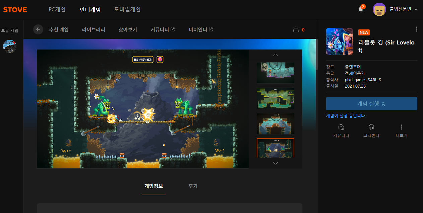The height and width of the screenshot is (213, 423).
Task: Select the owned game icon in sidebar
Action: pos(10,46)
